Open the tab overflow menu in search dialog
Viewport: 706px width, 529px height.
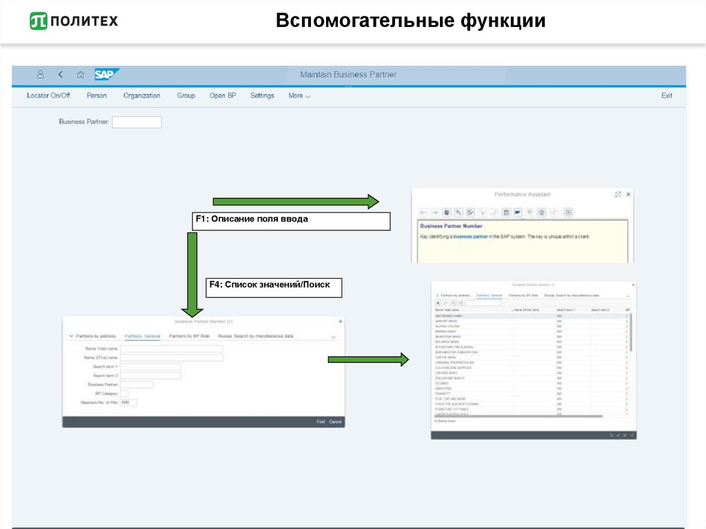tap(333, 337)
